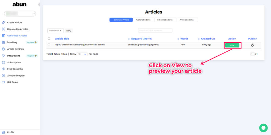Switch to the Archived Articles tab
Image resolution: width=271 pixels, height=135 pixels.
pyautogui.click(x=187, y=20)
